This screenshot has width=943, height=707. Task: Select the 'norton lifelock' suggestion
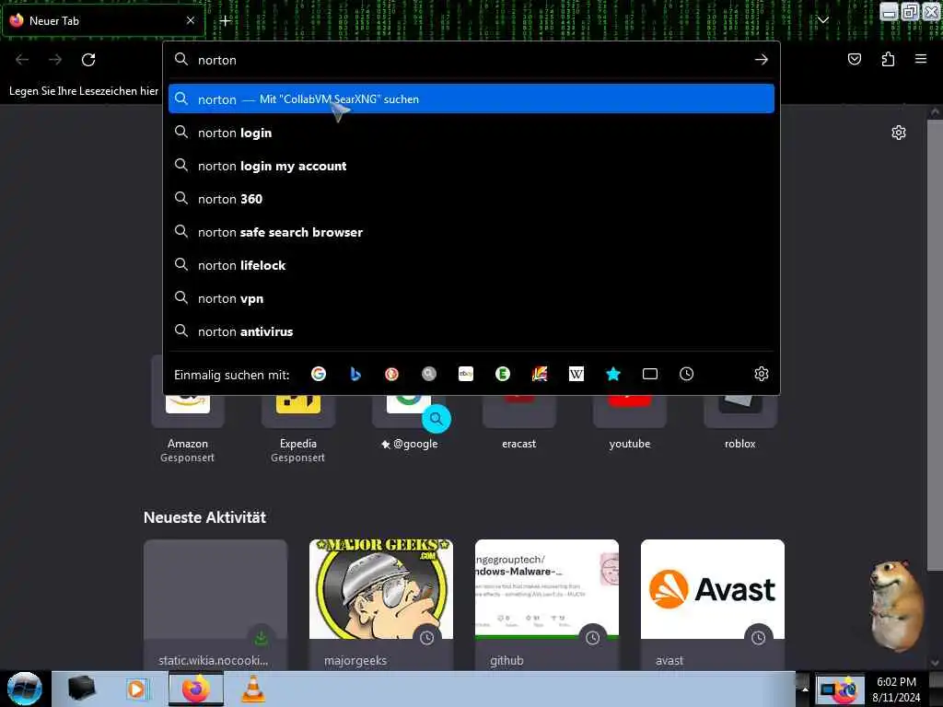click(x=471, y=264)
